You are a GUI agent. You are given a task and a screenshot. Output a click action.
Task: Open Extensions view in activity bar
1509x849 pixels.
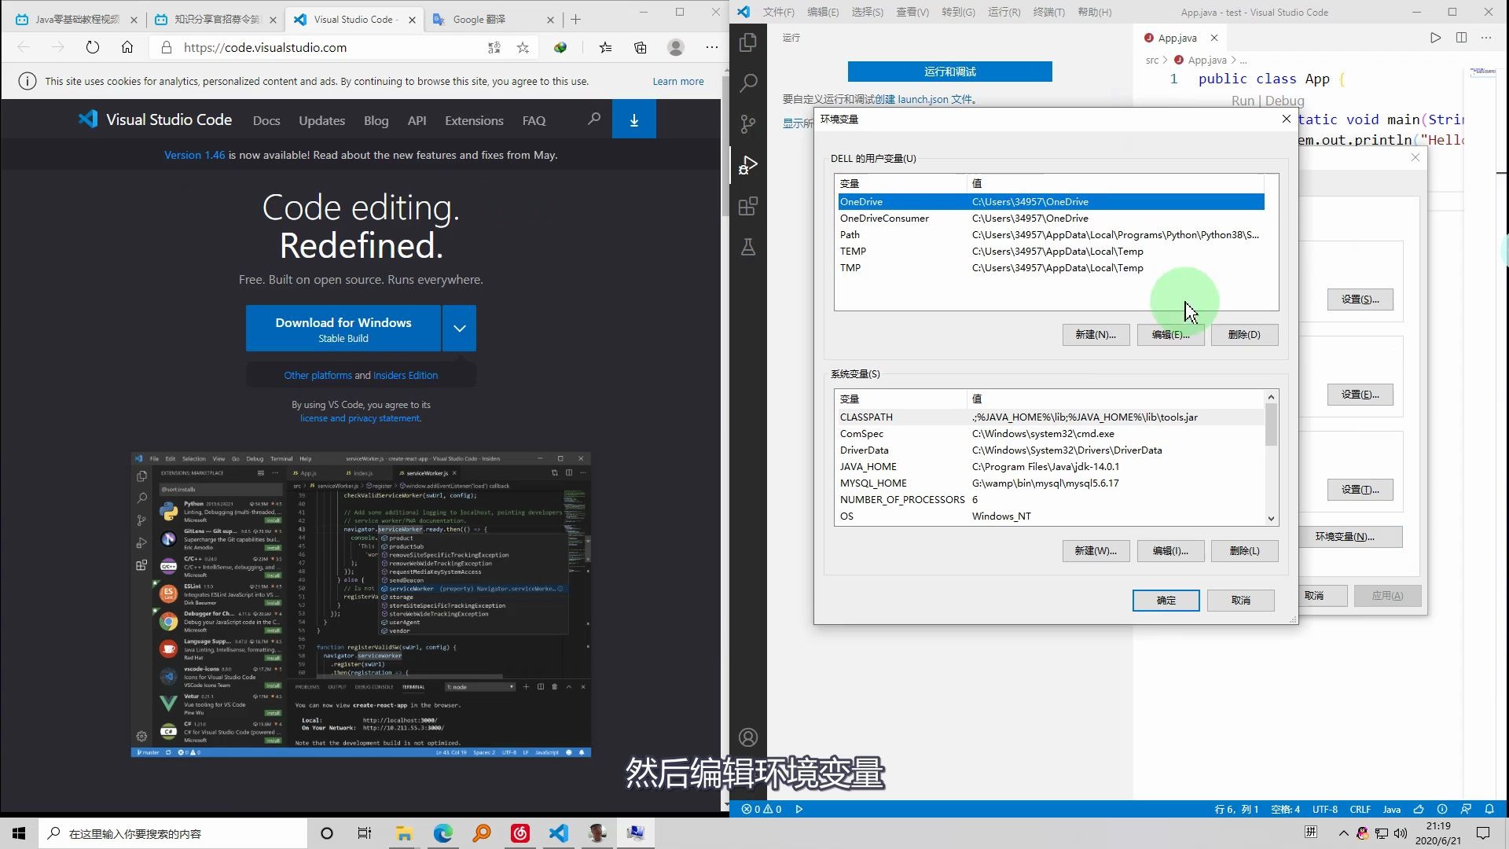coord(748,206)
